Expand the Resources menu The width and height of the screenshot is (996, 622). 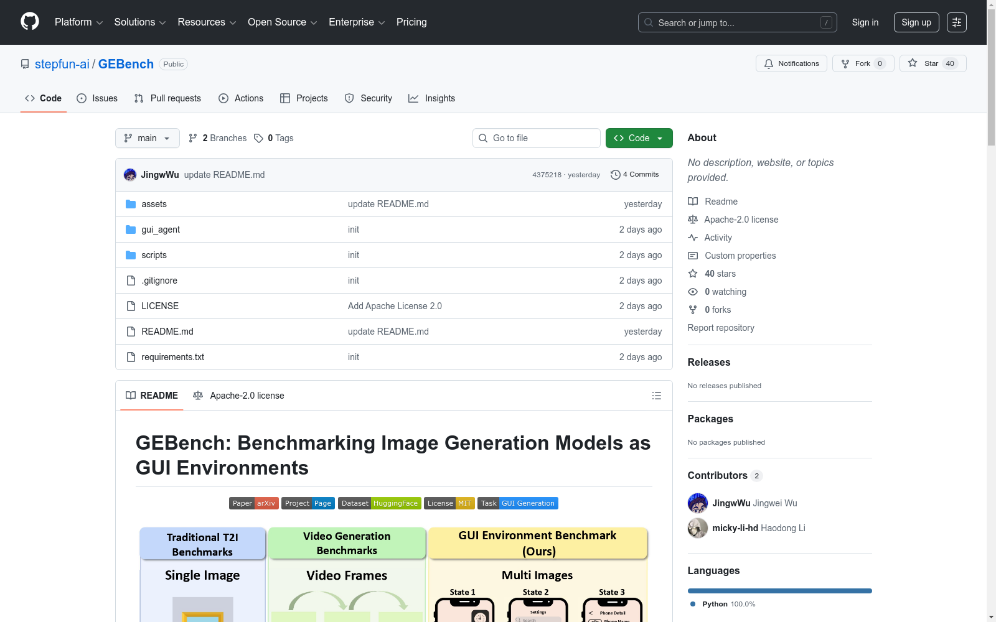click(207, 22)
